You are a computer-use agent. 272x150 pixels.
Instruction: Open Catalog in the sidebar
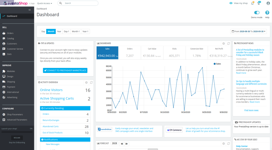pos(11,38)
